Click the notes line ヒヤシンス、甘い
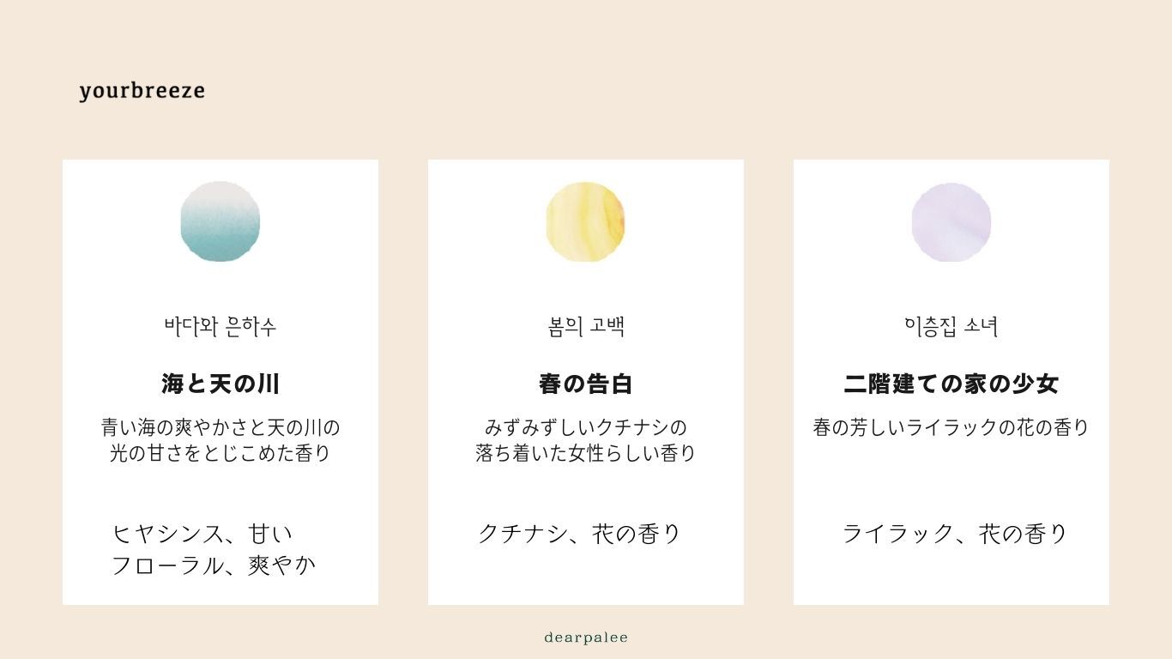 pos(202,534)
